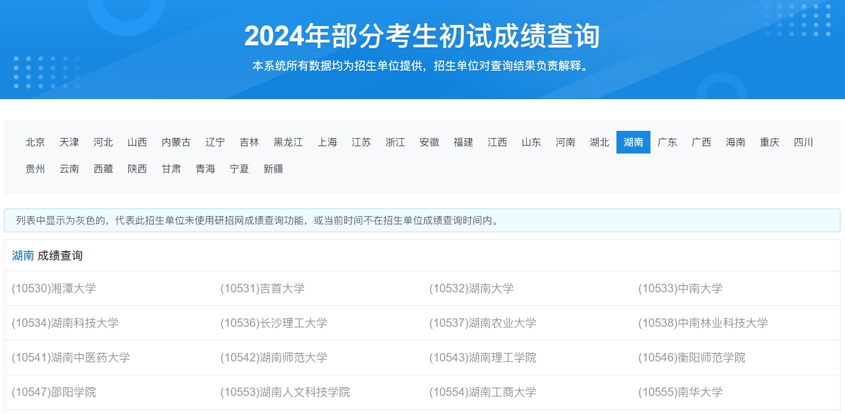
Task: Go to the 广西 tab
Action: tap(702, 142)
